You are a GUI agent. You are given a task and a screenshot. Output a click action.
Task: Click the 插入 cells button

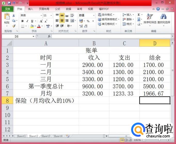click(x=128, y=15)
